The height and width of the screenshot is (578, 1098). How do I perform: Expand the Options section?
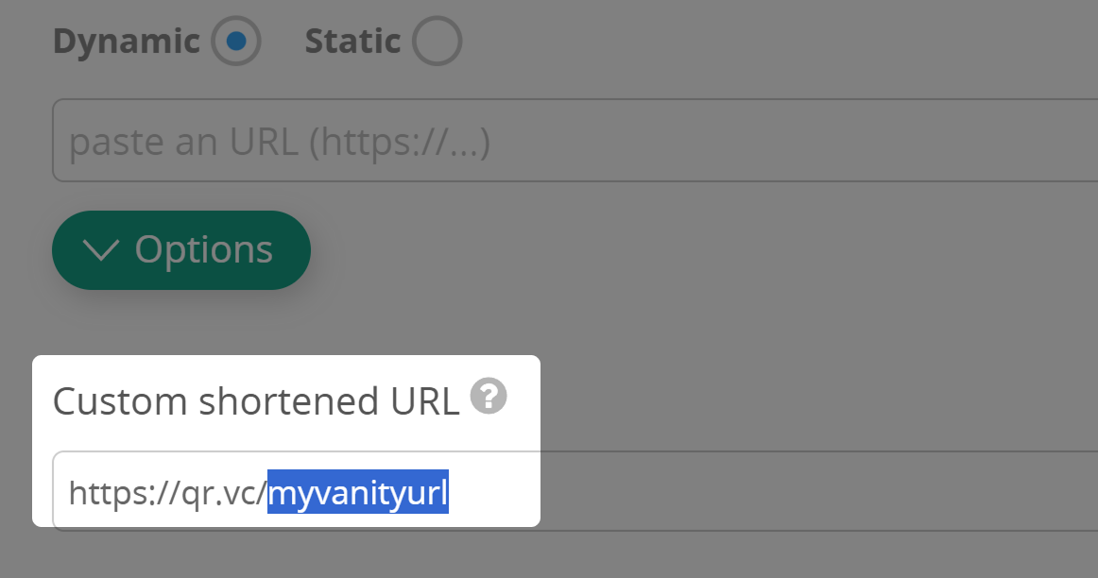180,250
